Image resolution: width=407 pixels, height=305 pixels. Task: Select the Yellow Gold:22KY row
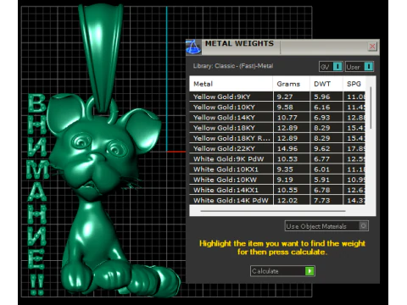pos(277,148)
